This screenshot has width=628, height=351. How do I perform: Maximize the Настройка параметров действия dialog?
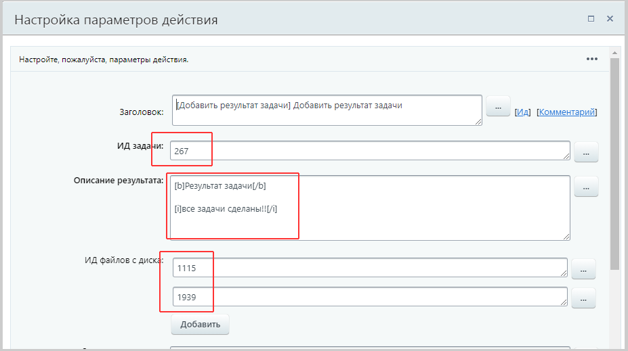591,19
